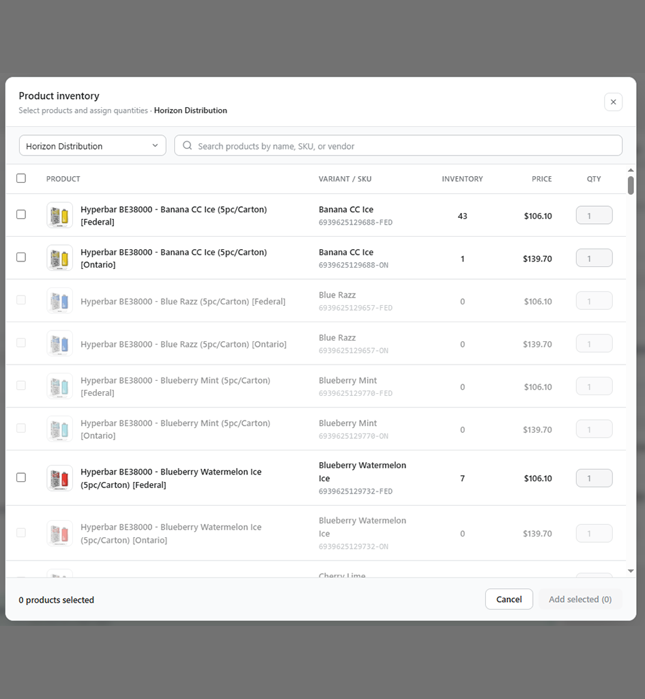Click the Add selected (0) button
This screenshot has width=645, height=699.
[x=580, y=599]
